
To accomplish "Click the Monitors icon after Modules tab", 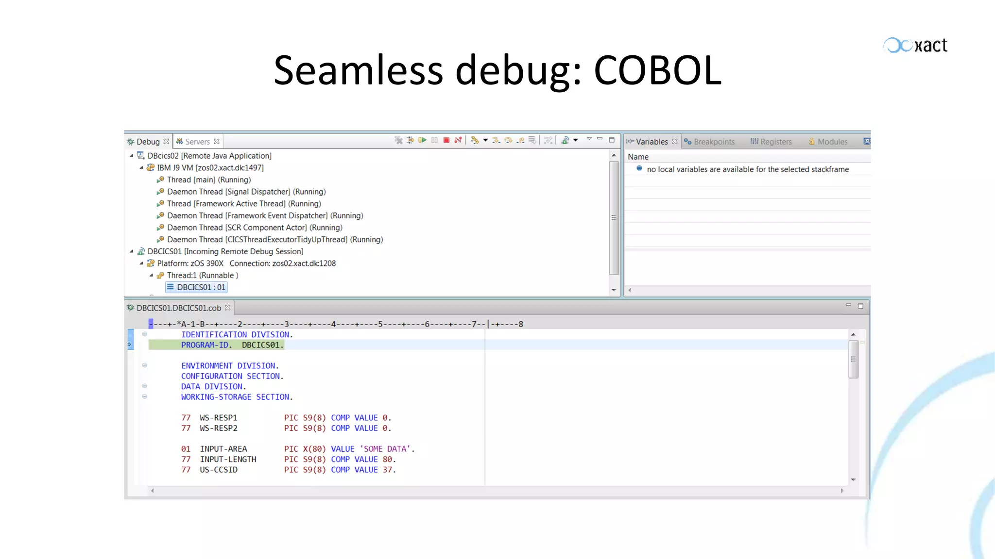I will 867,141.
